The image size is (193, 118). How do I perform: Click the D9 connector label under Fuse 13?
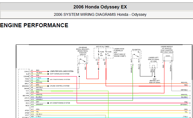[x=96, y=60]
